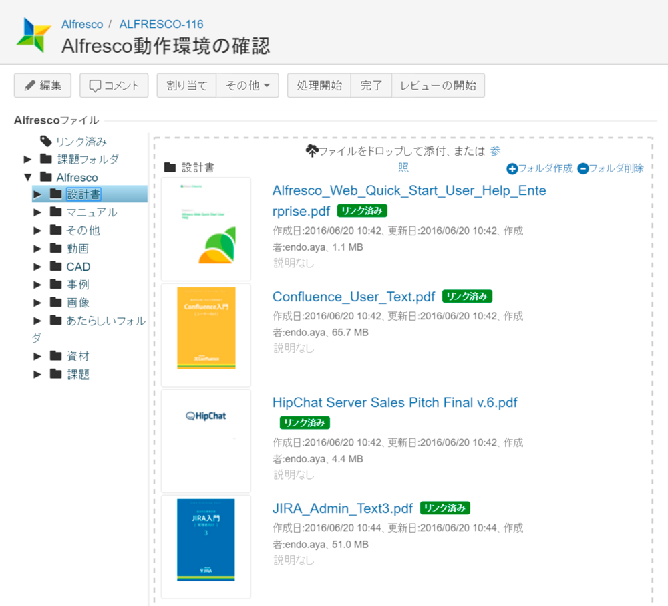668x606 pixels.
Task: Click the レビューの開始 button
Action: pyautogui.click(x=438, y=86)
